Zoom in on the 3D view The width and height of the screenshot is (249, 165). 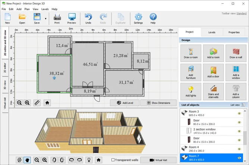click(x=45, y=160)
